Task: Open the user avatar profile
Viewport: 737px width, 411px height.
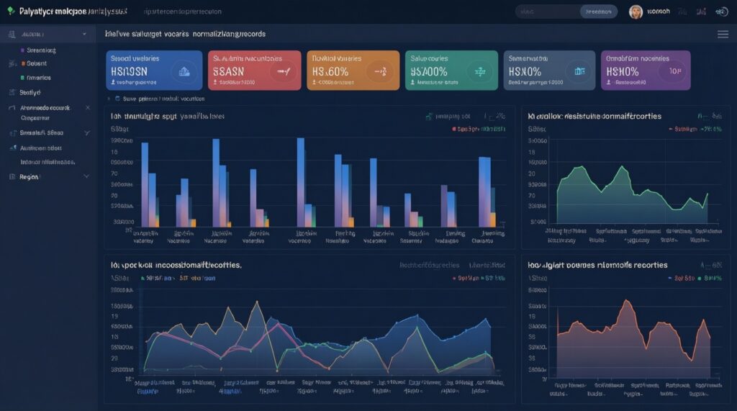Action: 636,12
